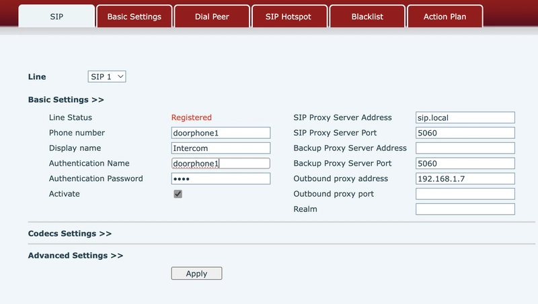Click the Activate label text
The image size is (538, 304).
coord(64,194)
